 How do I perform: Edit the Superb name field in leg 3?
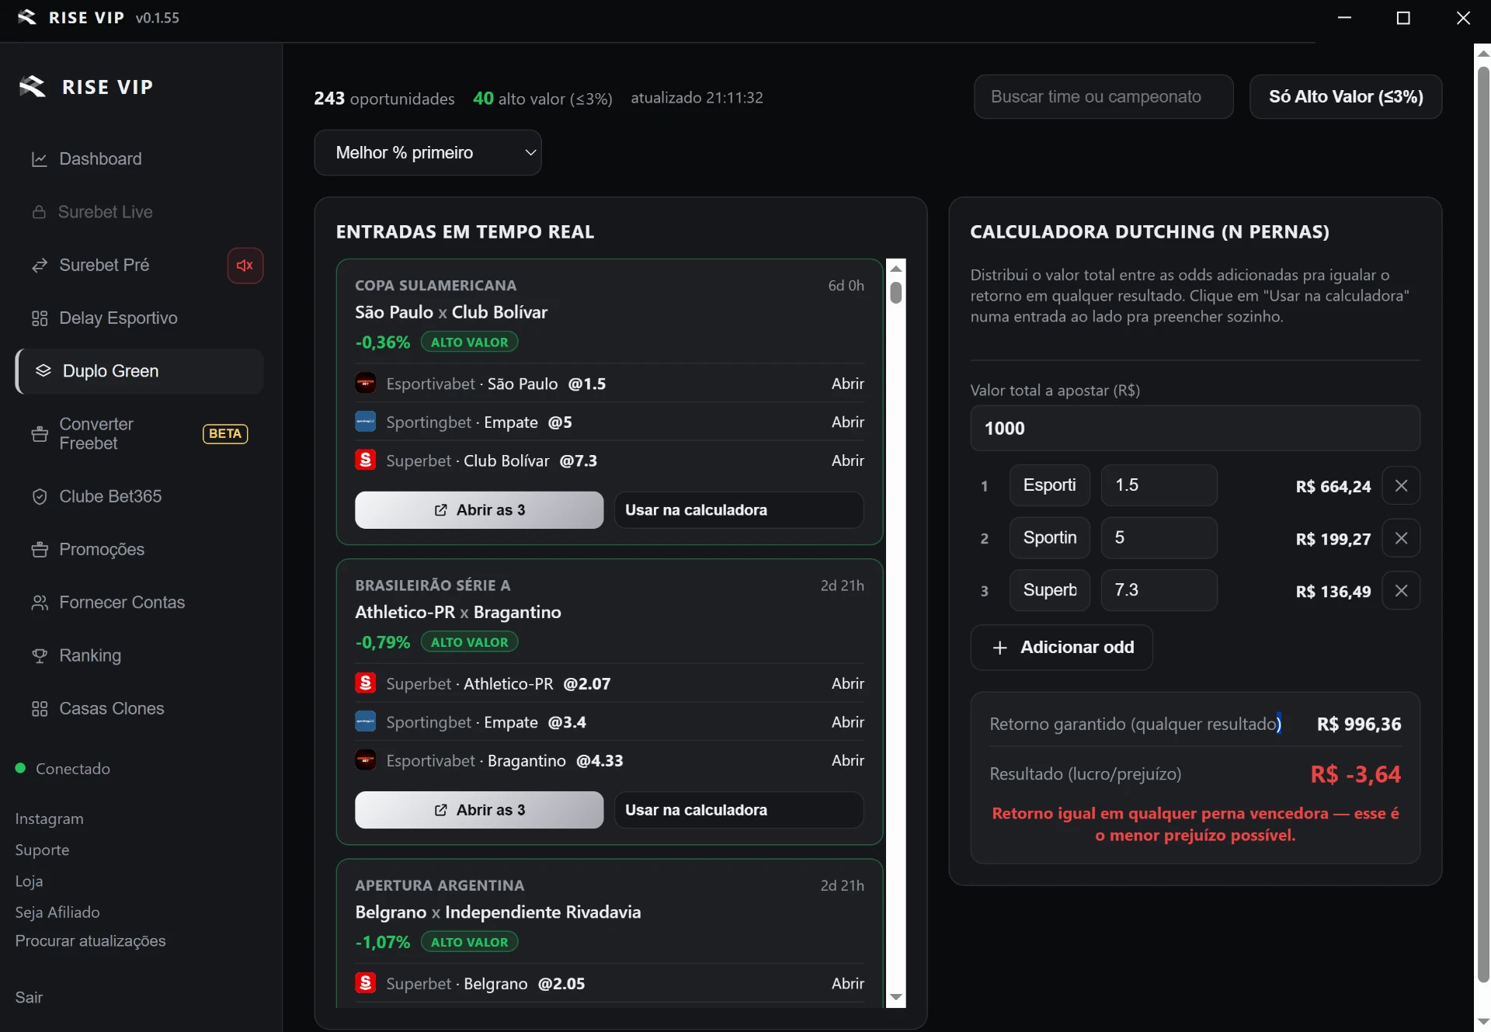[1050, 590]
